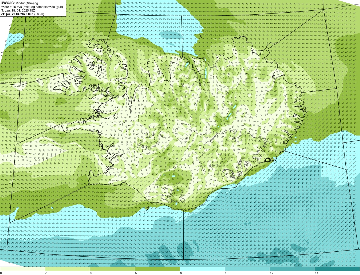Click the title line "UWC/IG: Vindur (10m) og"
The width and height of the screenshot is (360, 275).
(19, 3)
